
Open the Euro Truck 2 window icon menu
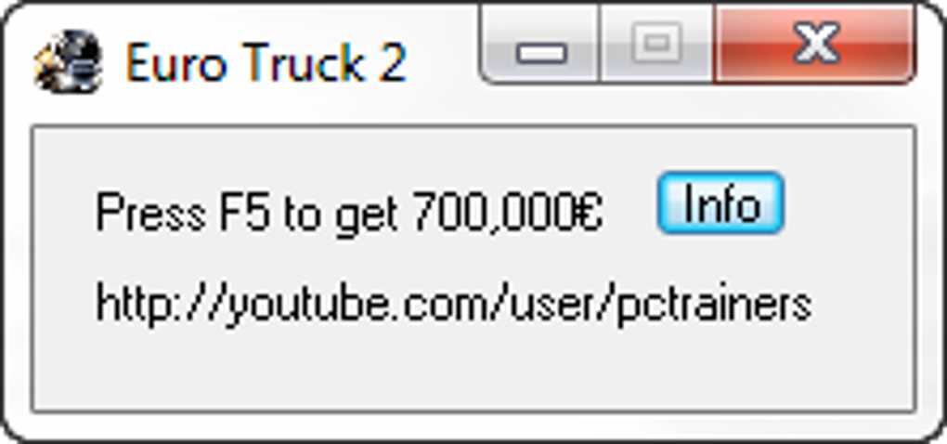68,61
